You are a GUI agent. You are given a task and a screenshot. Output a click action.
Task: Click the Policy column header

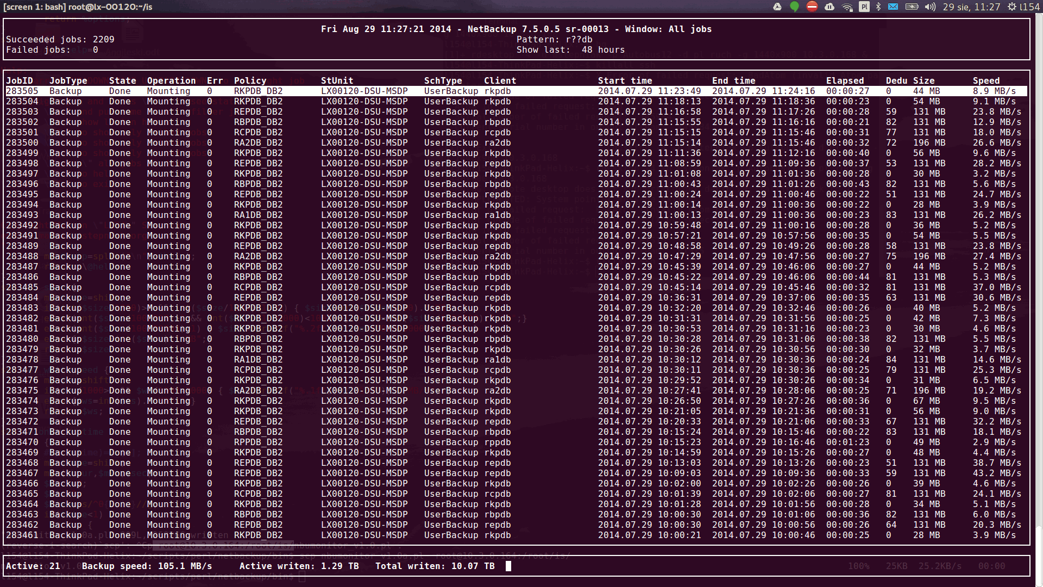[x=250, y=80]
